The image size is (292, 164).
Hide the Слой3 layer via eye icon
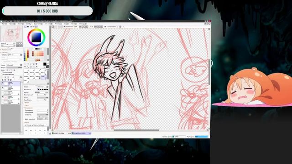[x=3, y=97]
